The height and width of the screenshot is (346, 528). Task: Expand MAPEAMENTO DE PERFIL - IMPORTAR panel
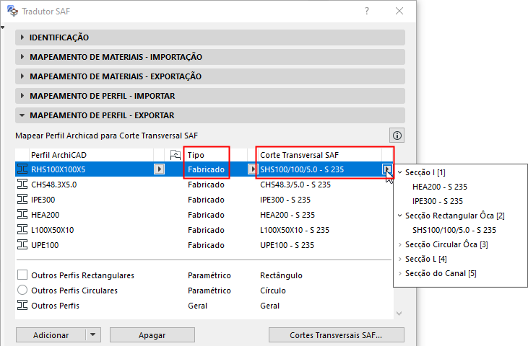coord(22,96)
